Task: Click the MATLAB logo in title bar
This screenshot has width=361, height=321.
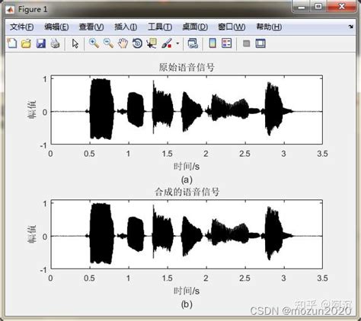Action: tap(10, 10)
